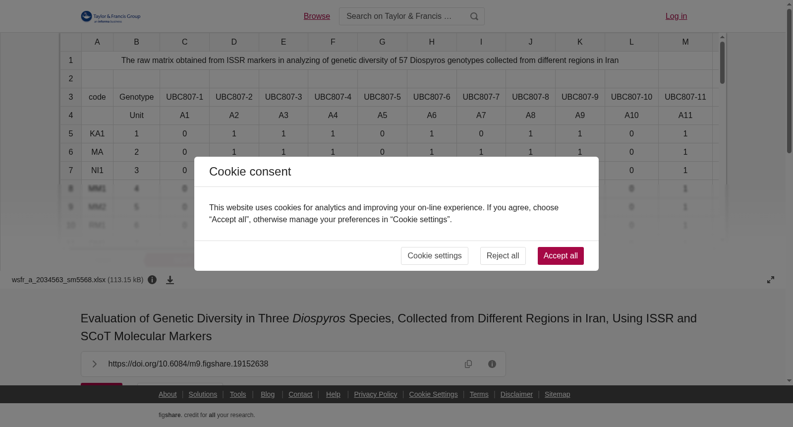Image resolution: width=793 pixels, height=427 pixels.
Task: Enter fullscreen viewer mode
Action: click(771, 280)
